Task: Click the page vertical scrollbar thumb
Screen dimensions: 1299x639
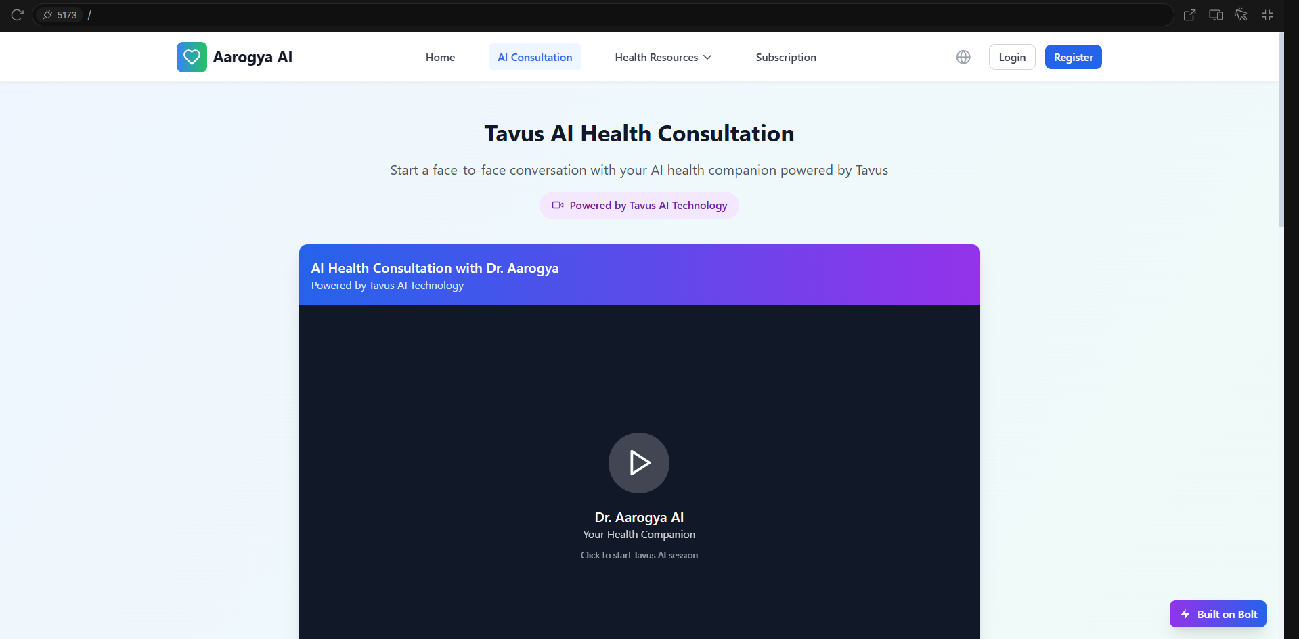Action: coord(1281,130)
